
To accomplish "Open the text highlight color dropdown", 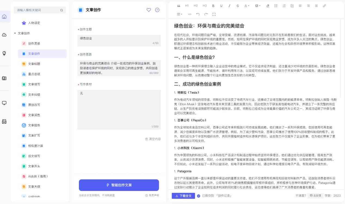I will click(258, 6).
